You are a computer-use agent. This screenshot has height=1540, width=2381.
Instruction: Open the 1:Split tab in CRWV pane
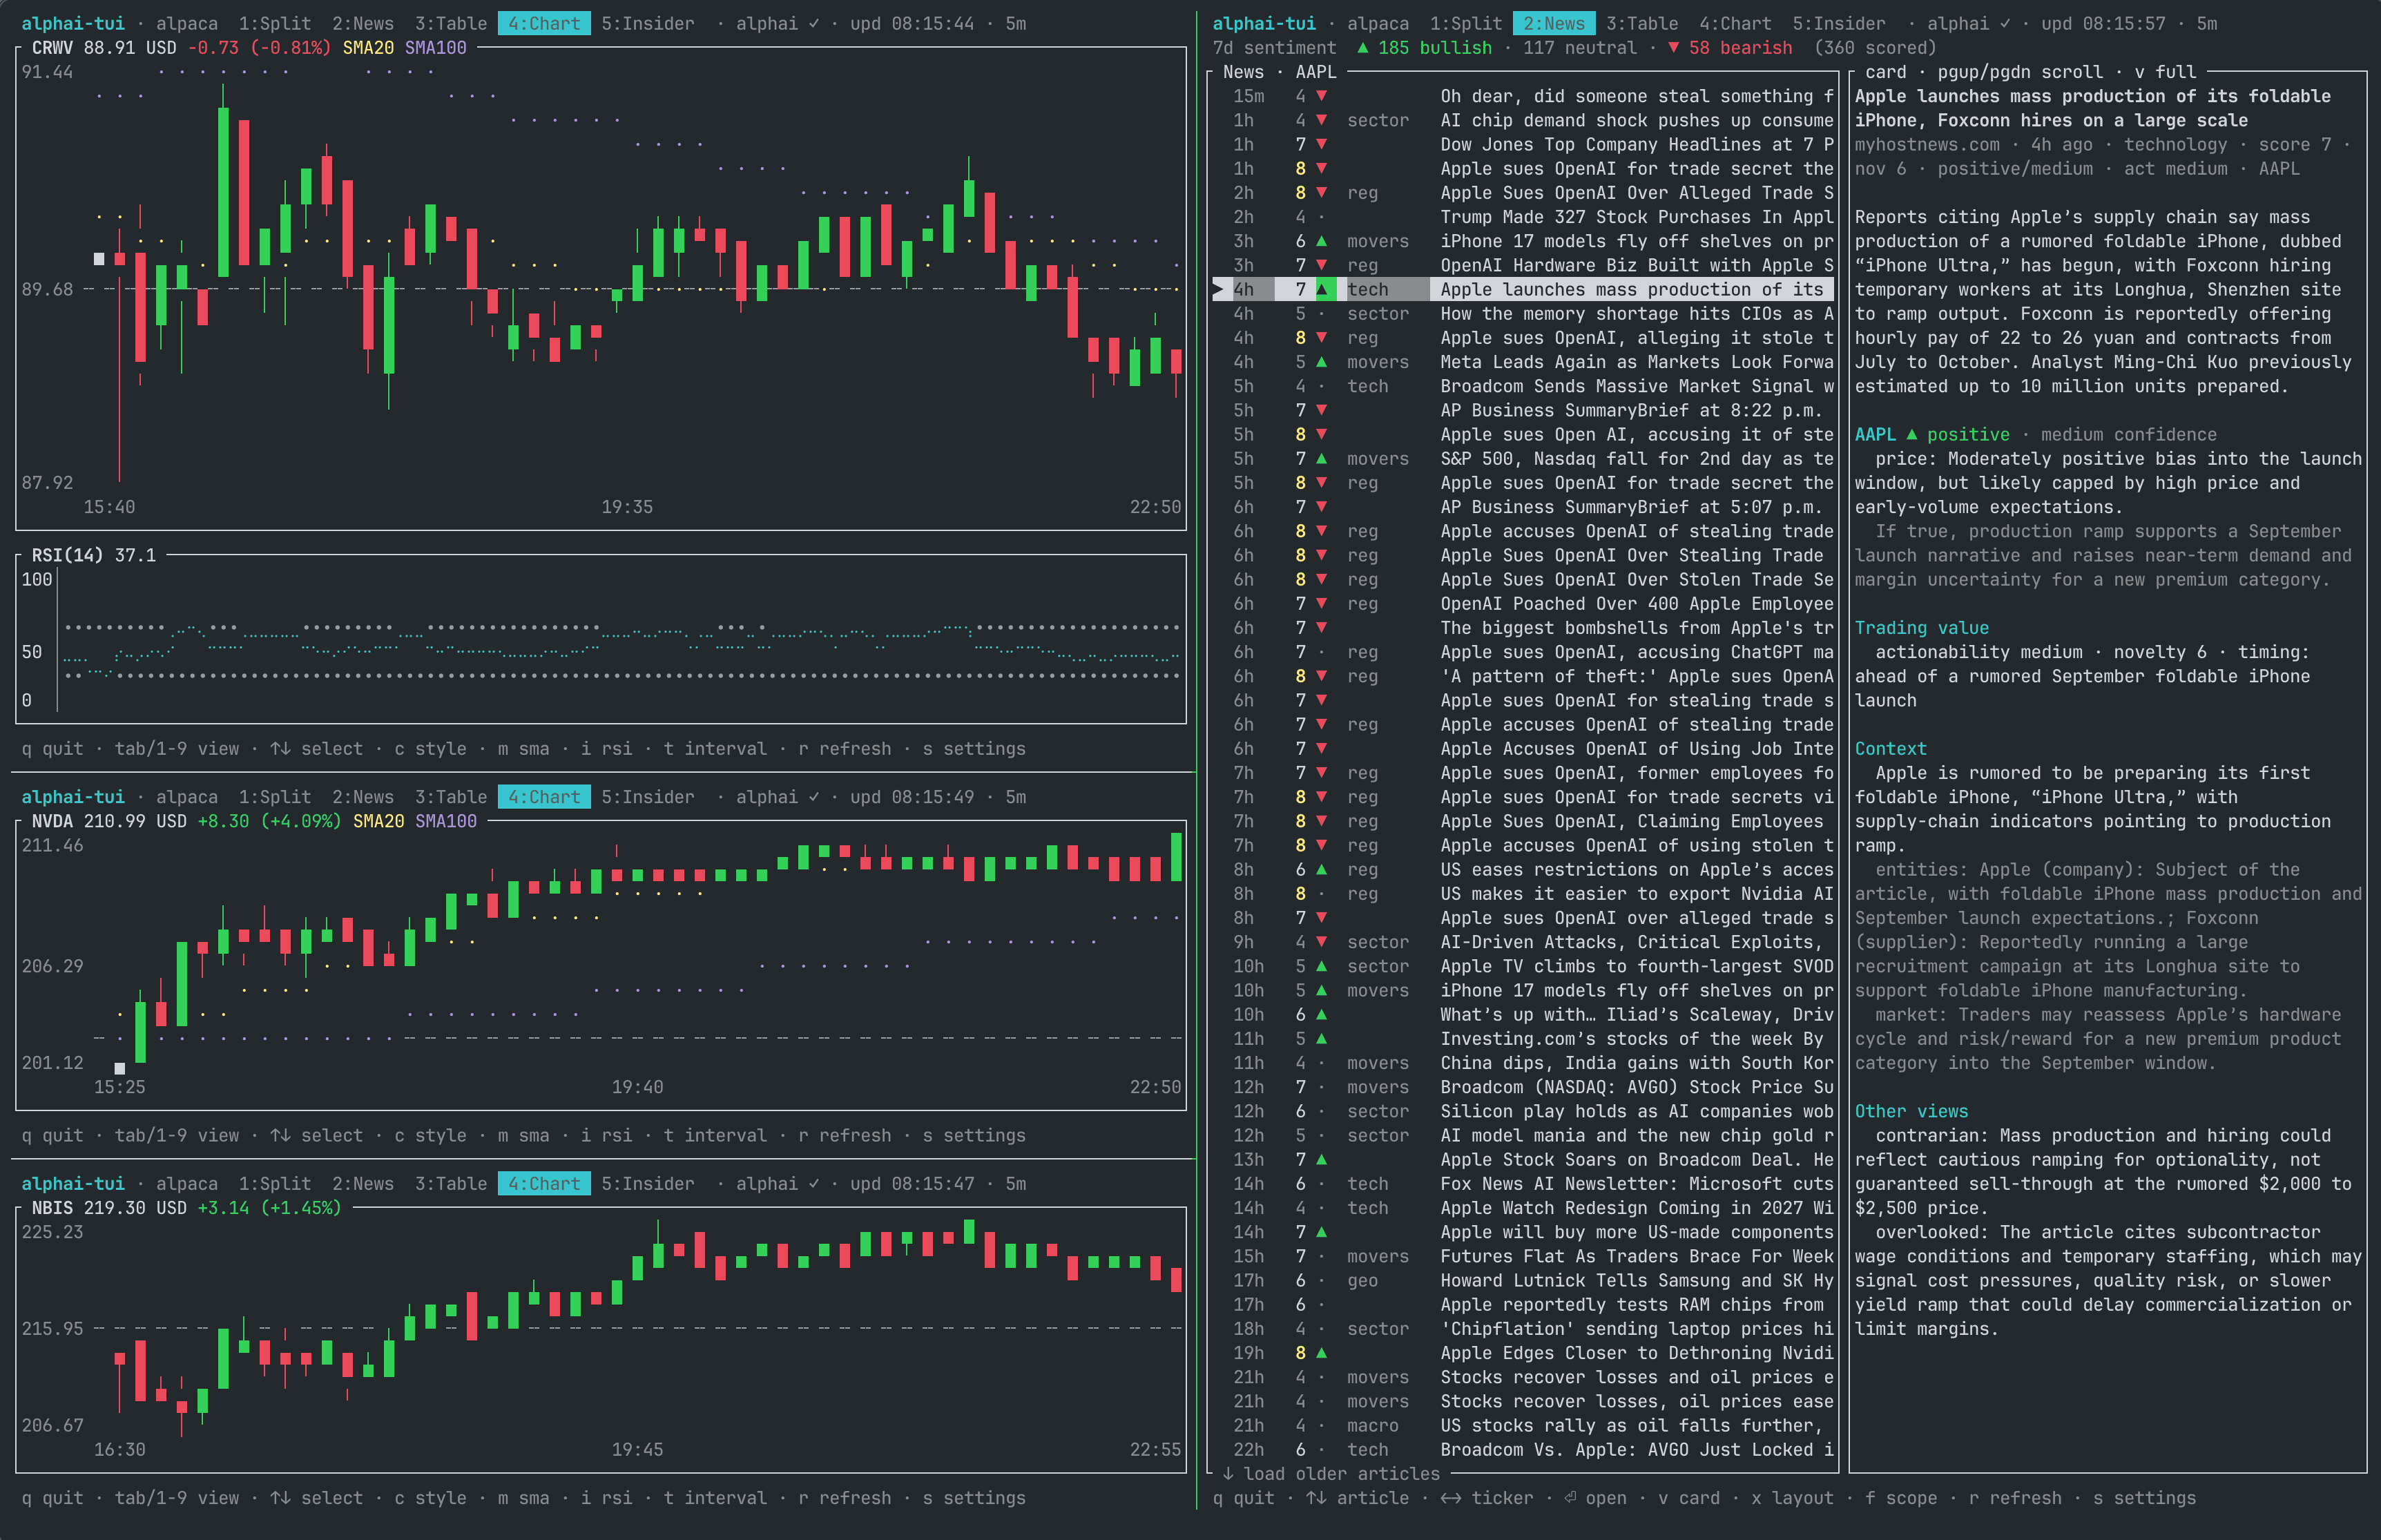pos(274,23)
